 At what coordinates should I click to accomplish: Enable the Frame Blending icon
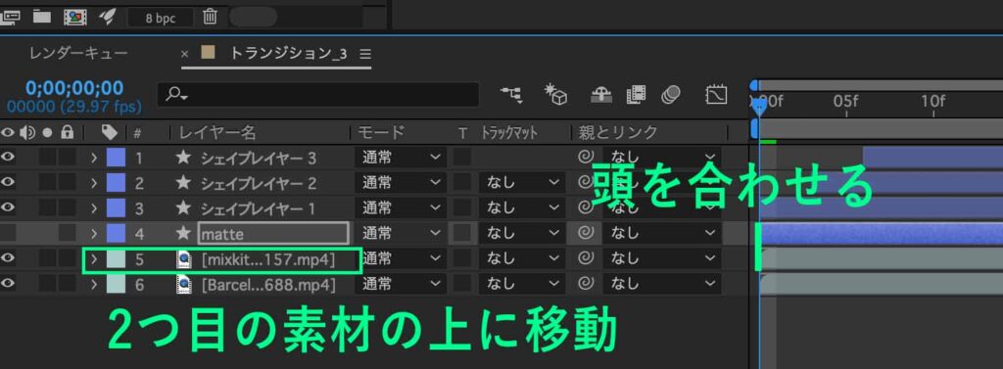tap(636, 95)
